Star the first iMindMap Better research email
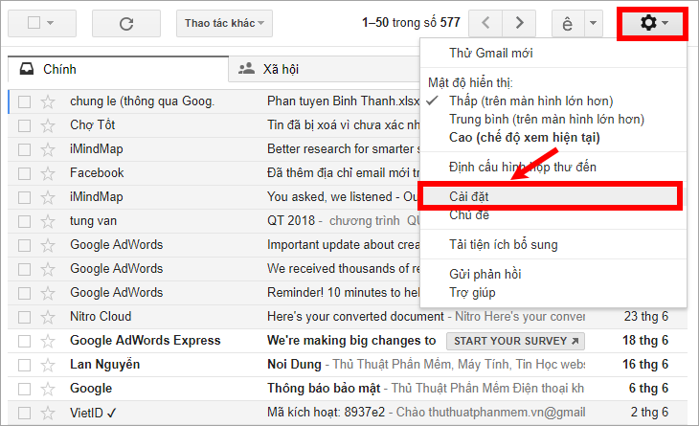Screen dimensions: 699x426 (x=48, y=149)
